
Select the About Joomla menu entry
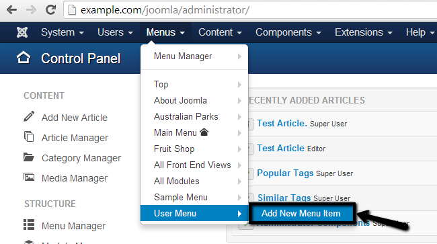[194, 101]
